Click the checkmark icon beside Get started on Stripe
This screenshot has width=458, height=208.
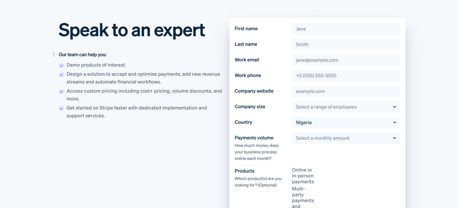pos(61,108)
